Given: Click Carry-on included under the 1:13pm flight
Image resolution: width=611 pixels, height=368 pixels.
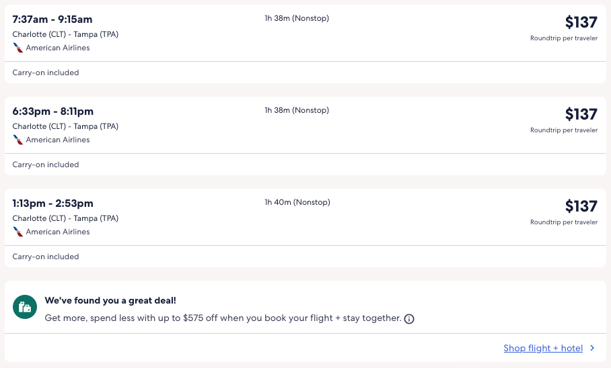Looking at the screenshot, I should 46,257.
